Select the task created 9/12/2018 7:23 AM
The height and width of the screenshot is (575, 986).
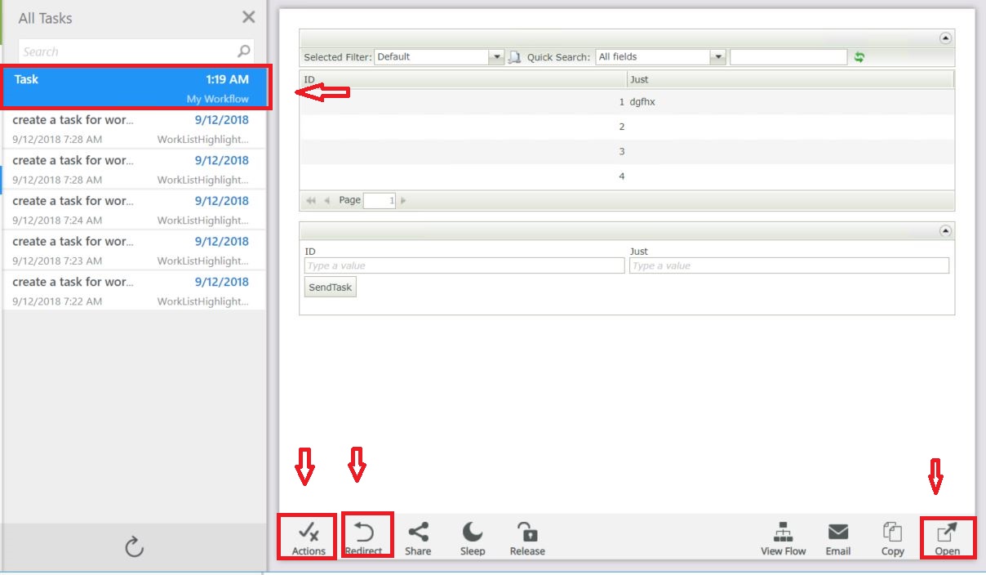134,251
